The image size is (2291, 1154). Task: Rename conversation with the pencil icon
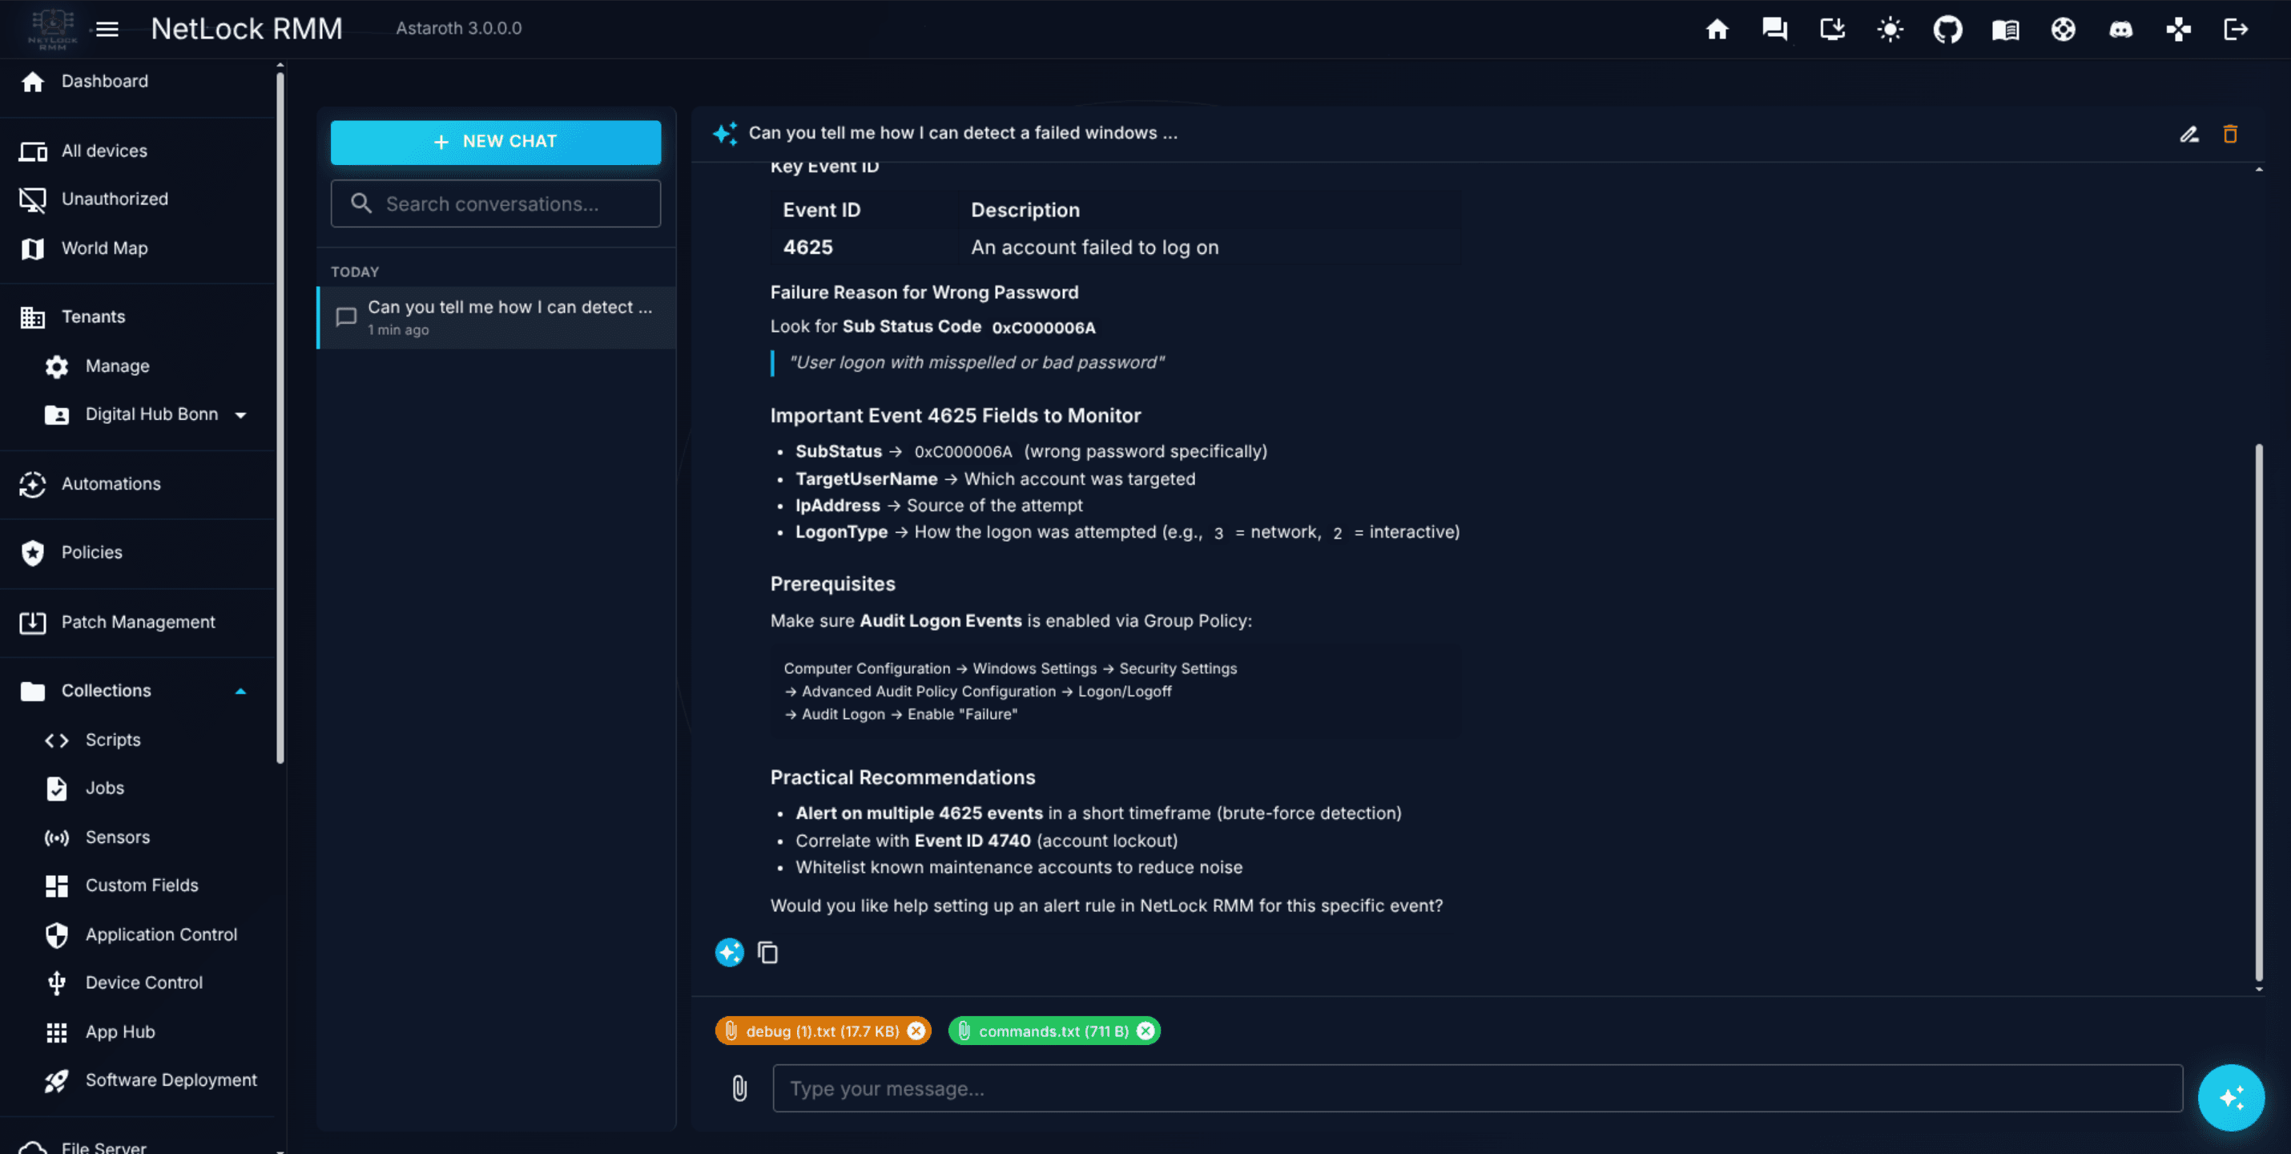pos(2188,134)
